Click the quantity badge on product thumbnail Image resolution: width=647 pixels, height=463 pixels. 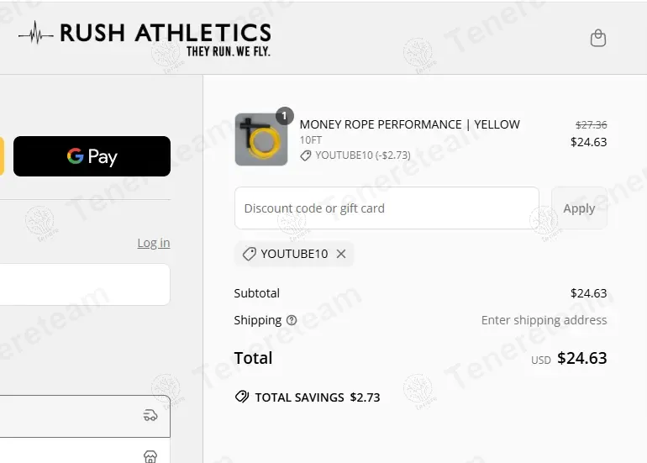(284, 116)
